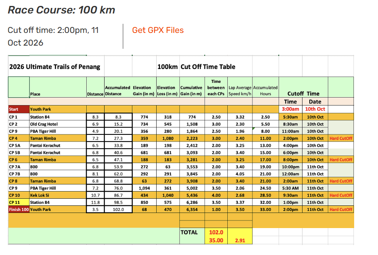
Task: Select the Cumulative Gain column header
Action: click(192, 91)
